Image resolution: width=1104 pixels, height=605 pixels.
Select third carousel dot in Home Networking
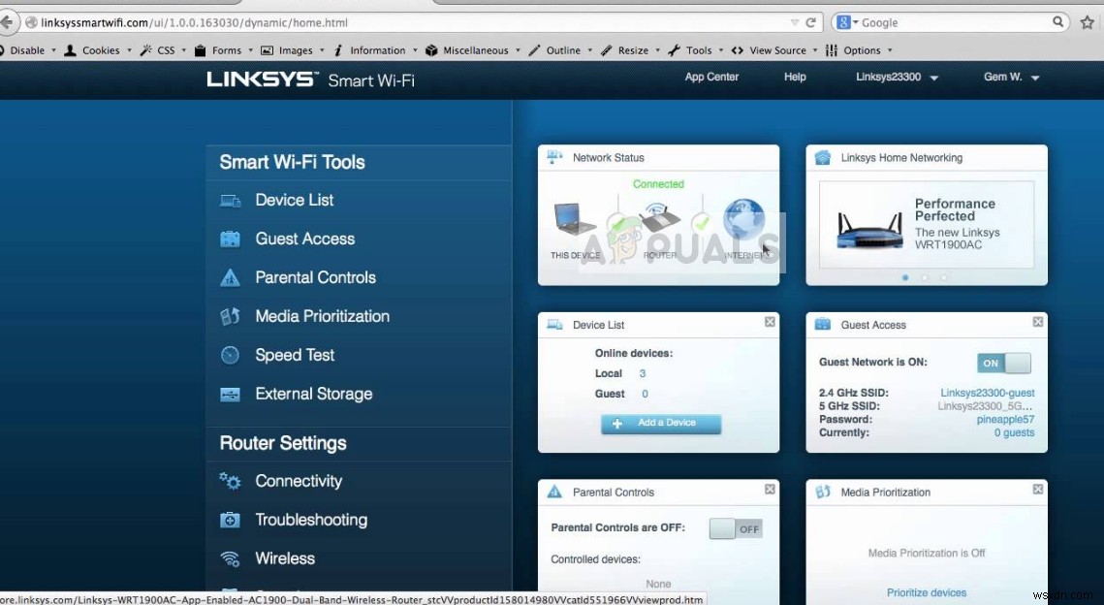943,277
